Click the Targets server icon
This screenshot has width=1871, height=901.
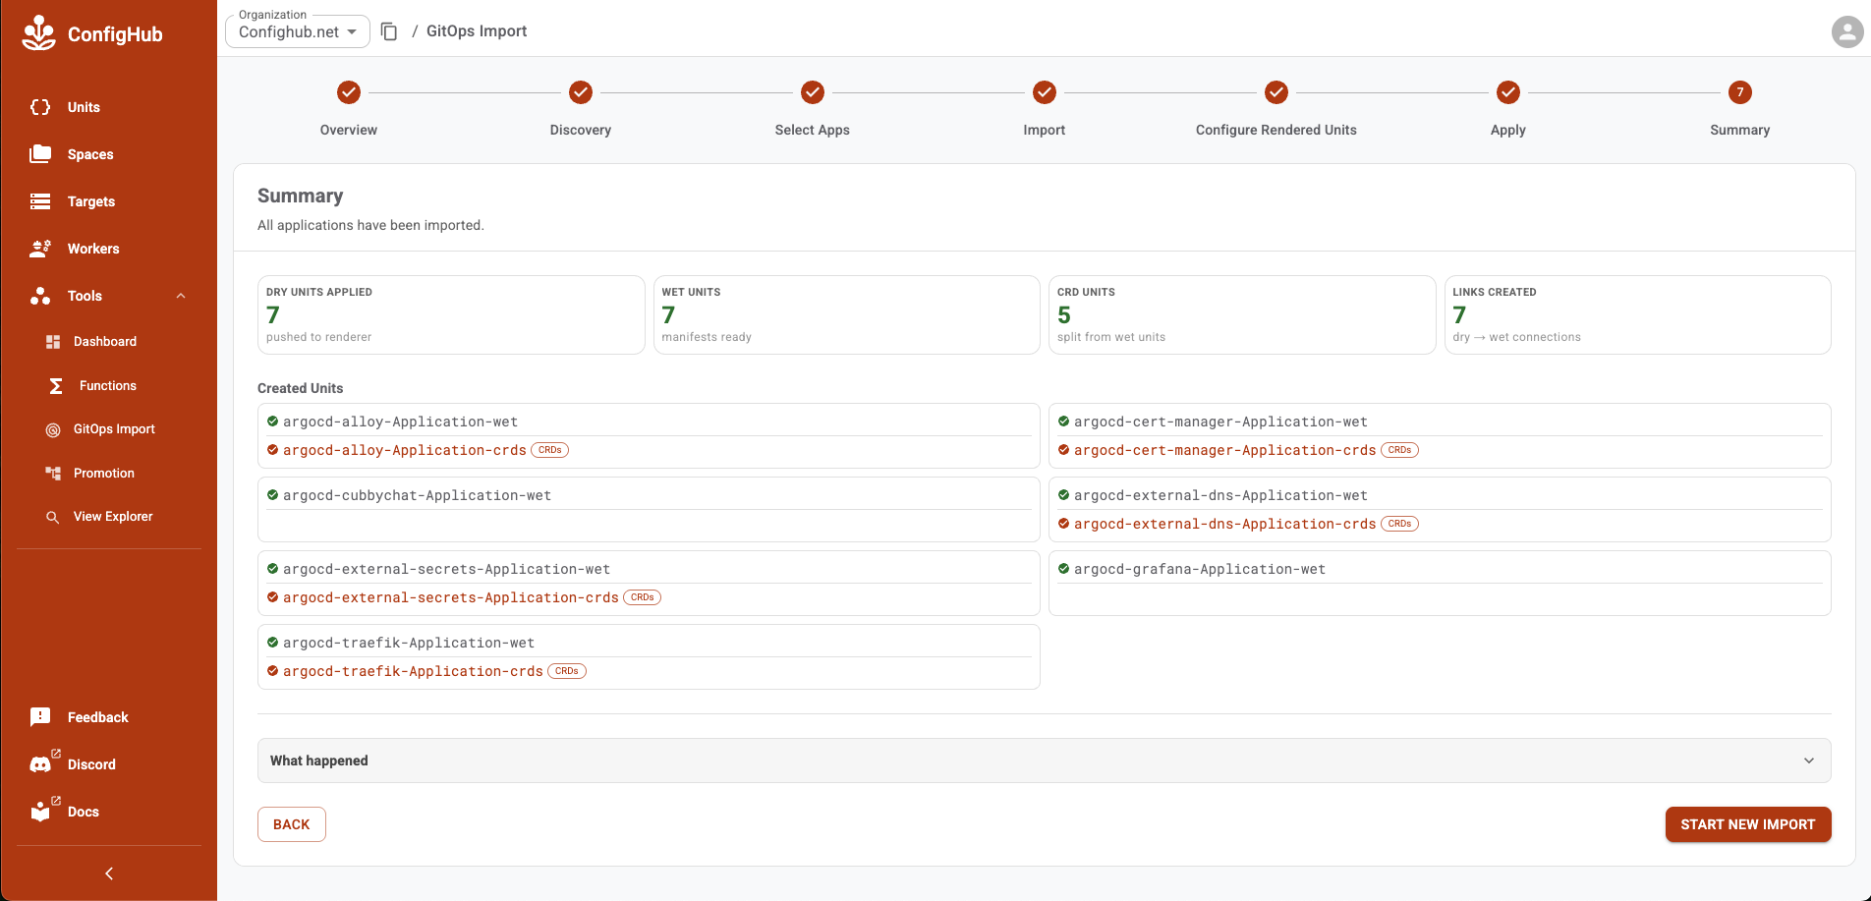point(40,201)
